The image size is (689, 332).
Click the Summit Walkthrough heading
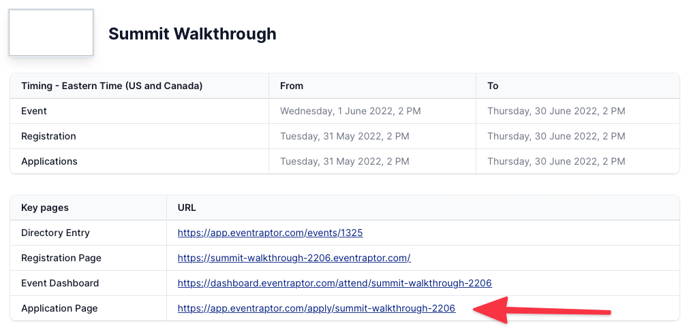192,33
